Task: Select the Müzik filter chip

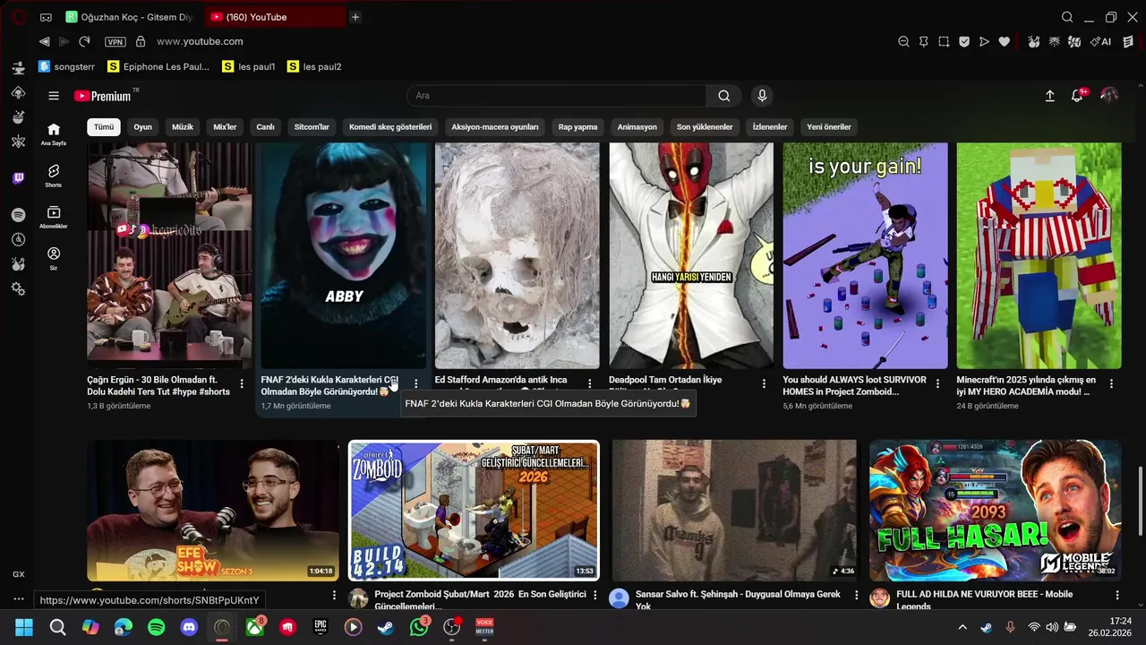Action: point(183,127)
